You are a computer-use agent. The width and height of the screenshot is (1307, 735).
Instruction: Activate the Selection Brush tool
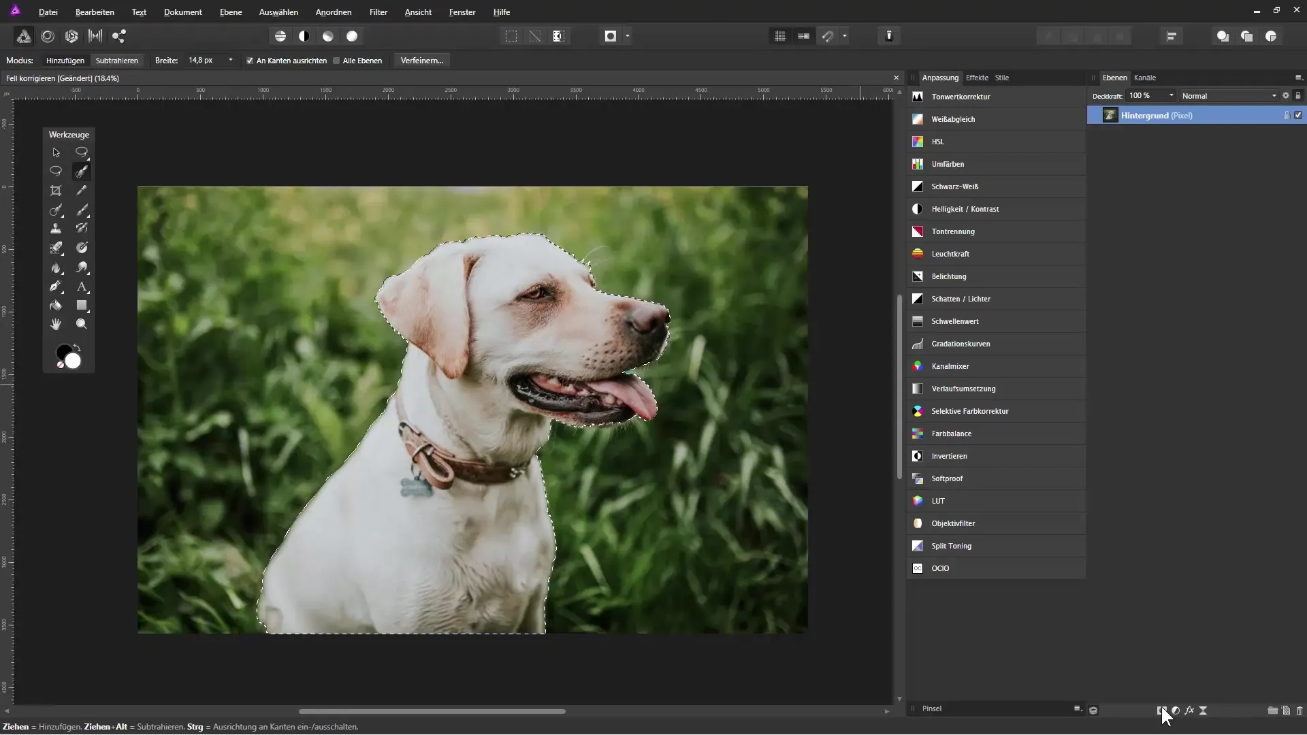point(82,171)
